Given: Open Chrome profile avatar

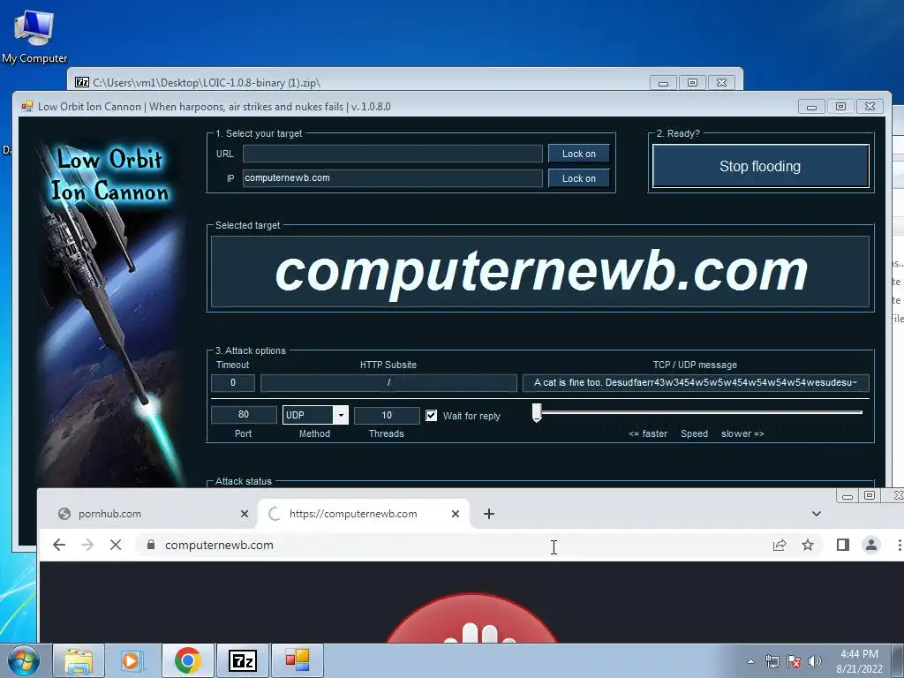Looking at the screenshot, I should pyautogui.click(x=871, y=545).
